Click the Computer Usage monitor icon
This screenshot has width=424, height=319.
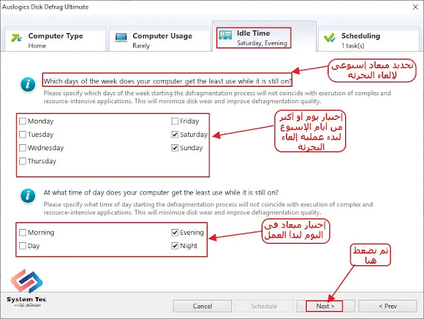121,38
